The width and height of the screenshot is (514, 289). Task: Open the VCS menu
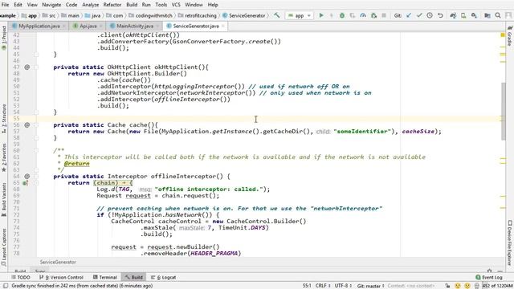point(176,5)
